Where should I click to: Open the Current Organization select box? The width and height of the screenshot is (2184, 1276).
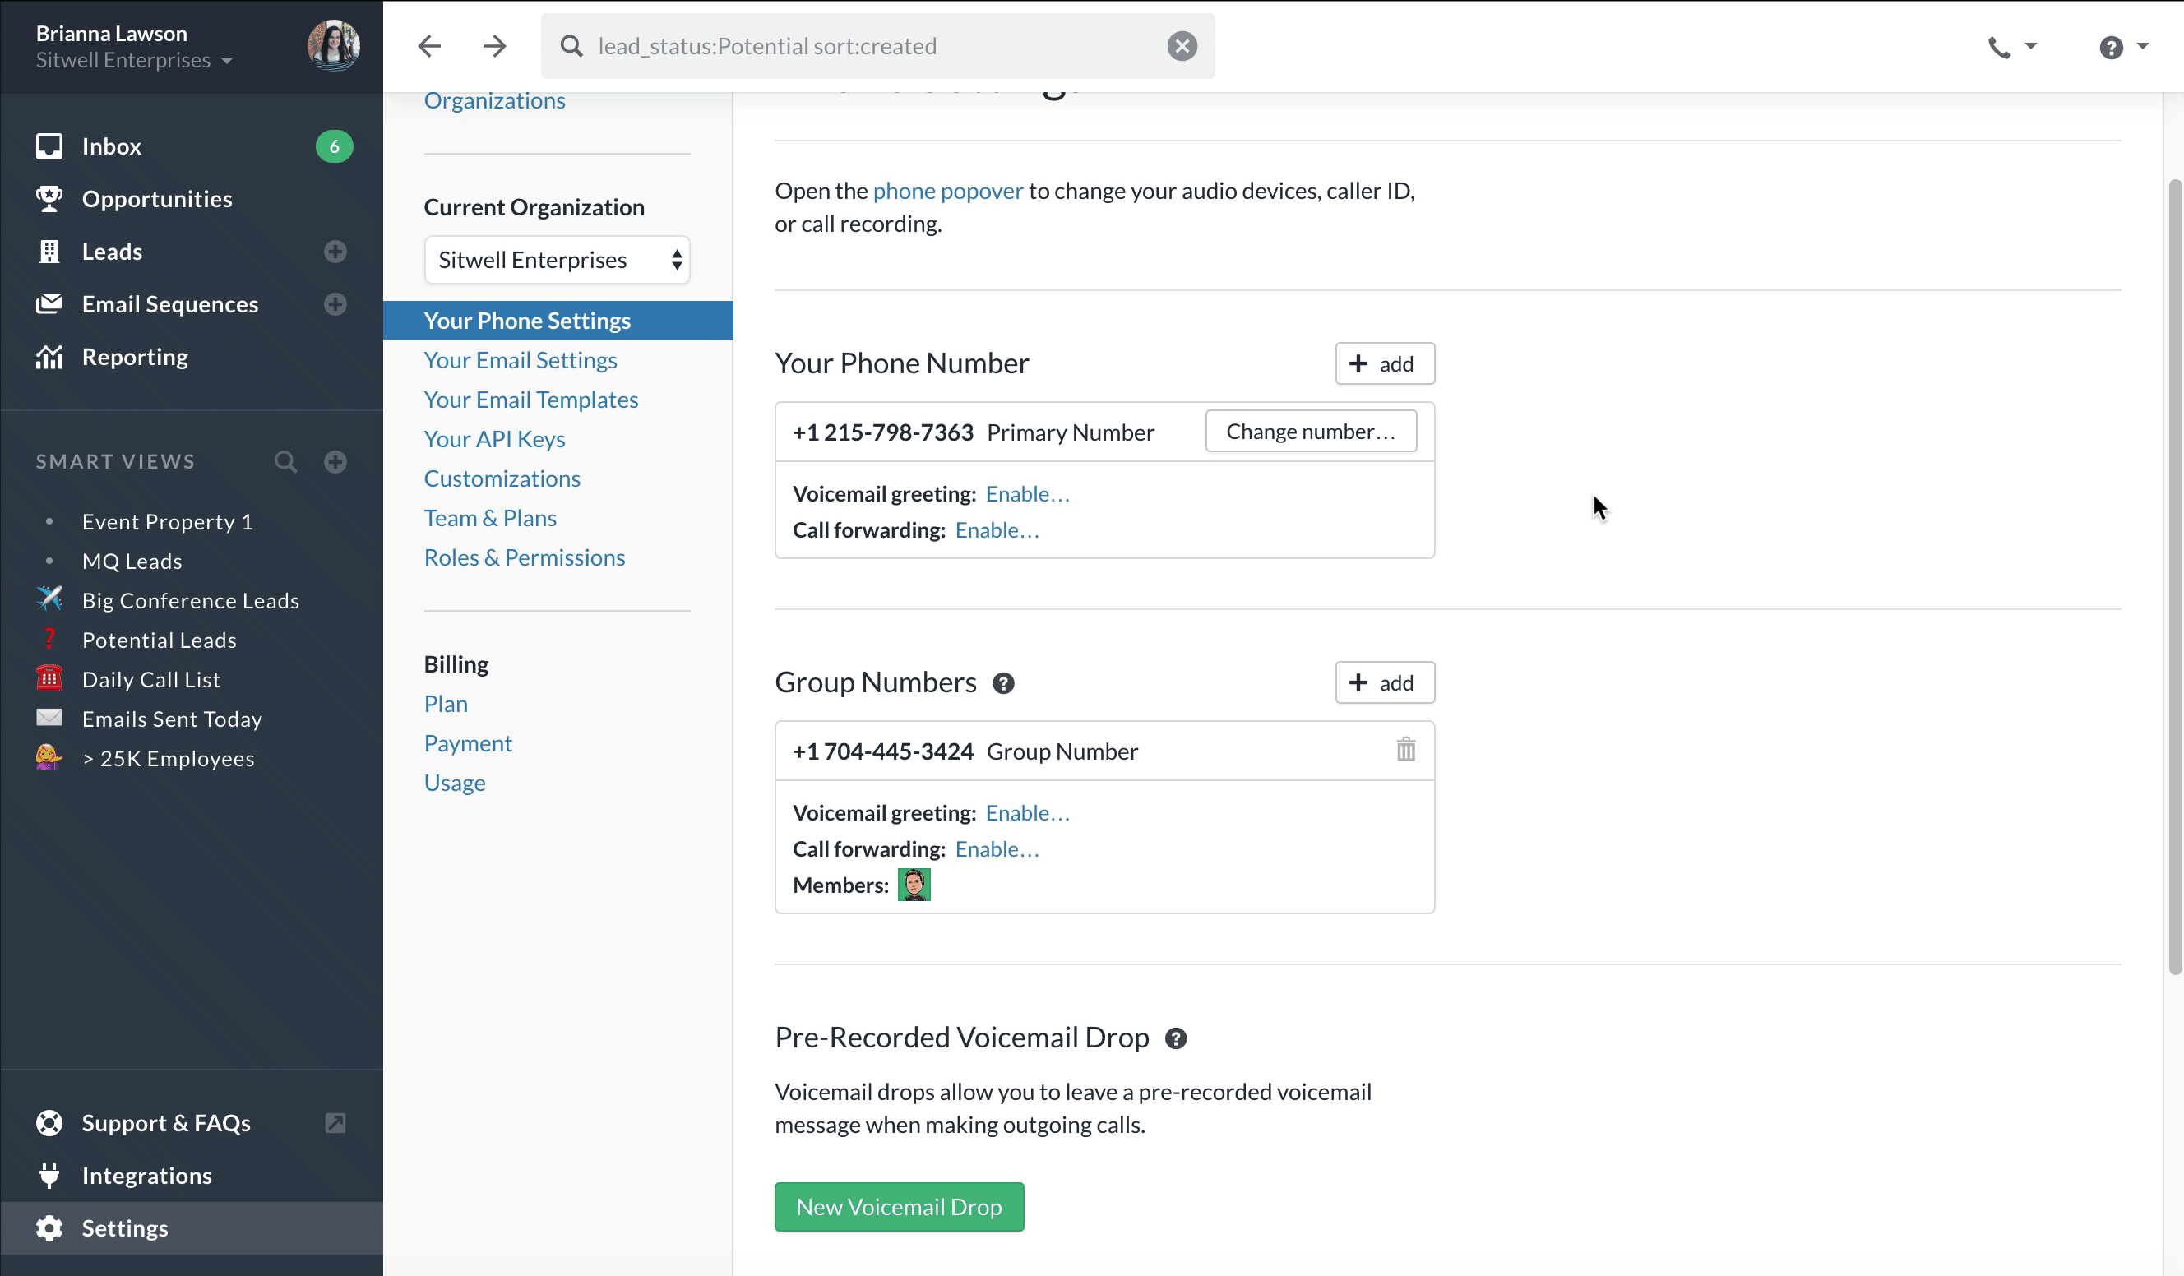click(x=558, y=260)
